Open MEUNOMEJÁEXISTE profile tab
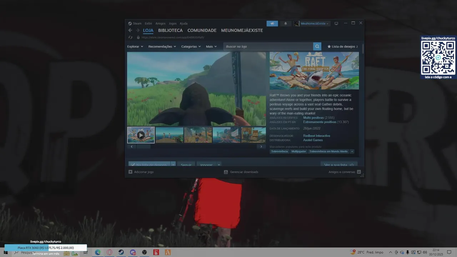This screenshot has height=257, width=457. 242,30
